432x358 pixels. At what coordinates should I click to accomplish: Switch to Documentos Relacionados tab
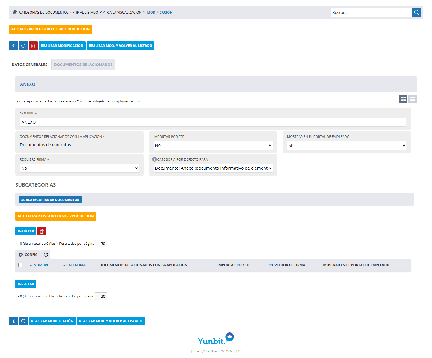point(83,65)
